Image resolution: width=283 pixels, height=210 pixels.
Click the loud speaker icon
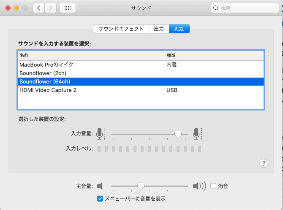click(x=199, y=186)
